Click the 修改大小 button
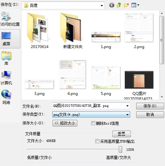Viewport: 165px width, 166px height. [65, 123]
